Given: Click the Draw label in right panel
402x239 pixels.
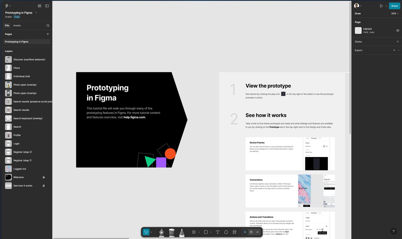Looking at the screenshot, I should pos(358,13).
